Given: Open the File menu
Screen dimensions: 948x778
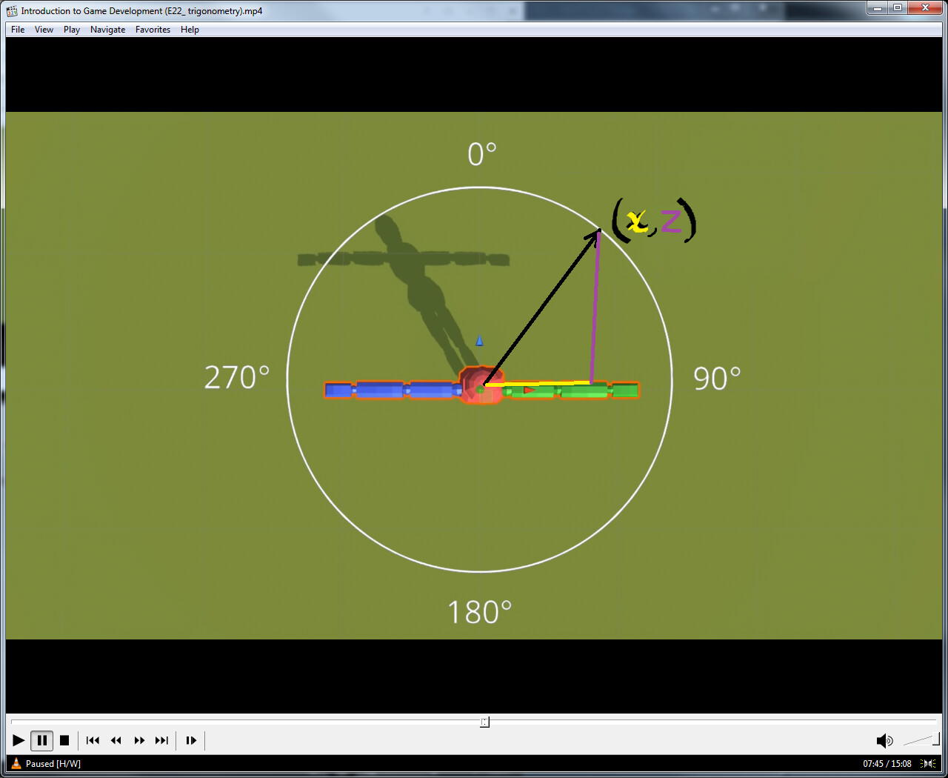Looking at the screenshot, I should coord(18,30).
